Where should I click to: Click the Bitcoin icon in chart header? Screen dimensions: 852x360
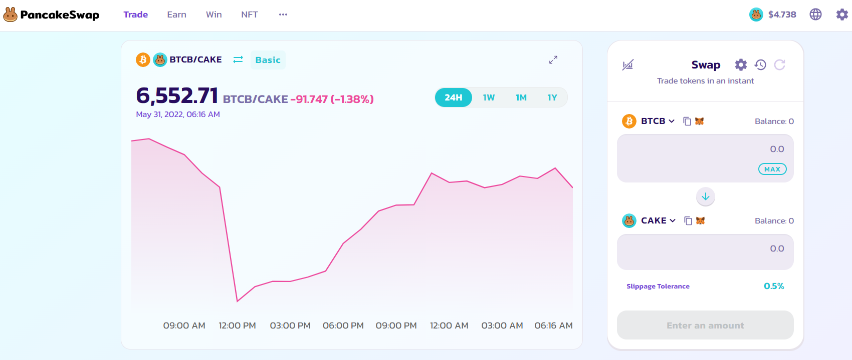pos(143,59)
